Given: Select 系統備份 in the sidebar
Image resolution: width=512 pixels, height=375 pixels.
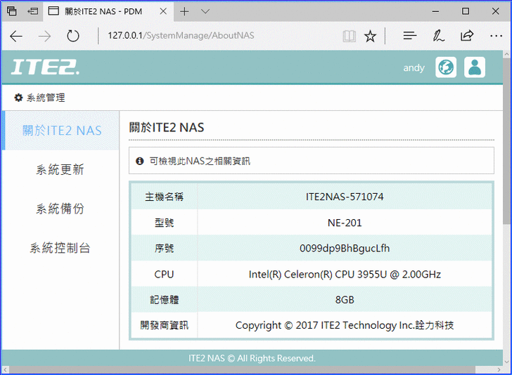Looking at the screenshot, I should (60, 209).
